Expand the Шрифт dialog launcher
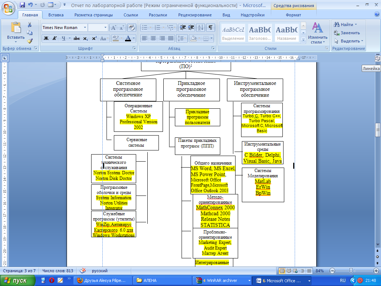 pos(134,48)
